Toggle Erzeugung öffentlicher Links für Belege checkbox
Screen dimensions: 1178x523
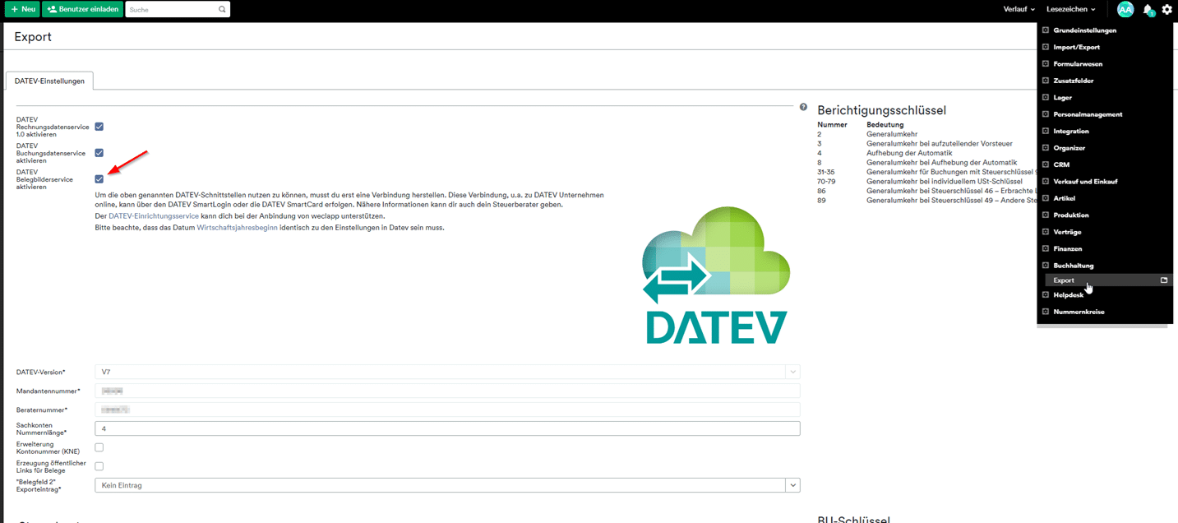pos(99,466)
